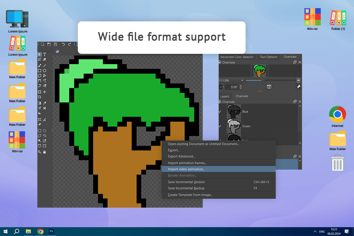This screenshot has height=236, width=354.
Task: Click the Export... menu entry
Action: click(x=219, y=150)
